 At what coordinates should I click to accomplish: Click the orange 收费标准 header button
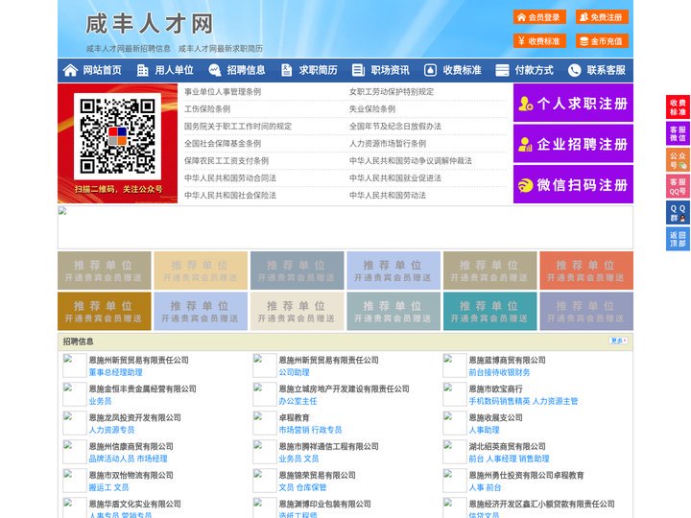pos(539,41)
